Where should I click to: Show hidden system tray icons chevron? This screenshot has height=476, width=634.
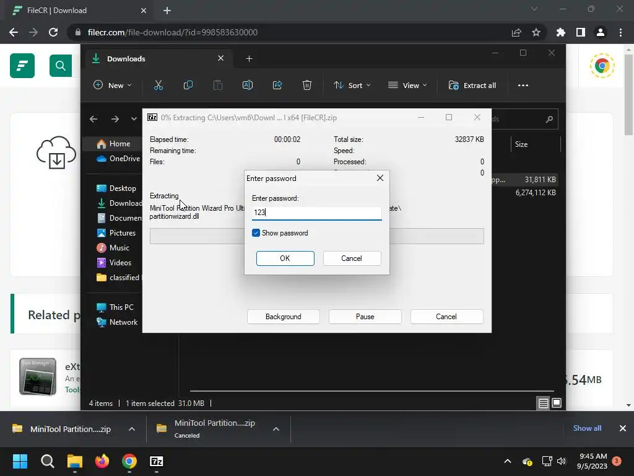coord(508,461)
